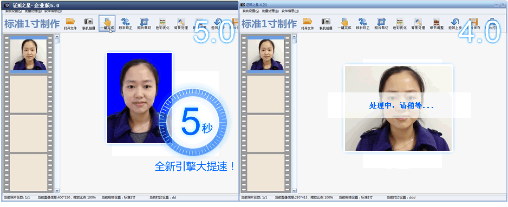
Task: Open 背景处理 background processing in 4.21 window
Action: [x=418, y=24]
